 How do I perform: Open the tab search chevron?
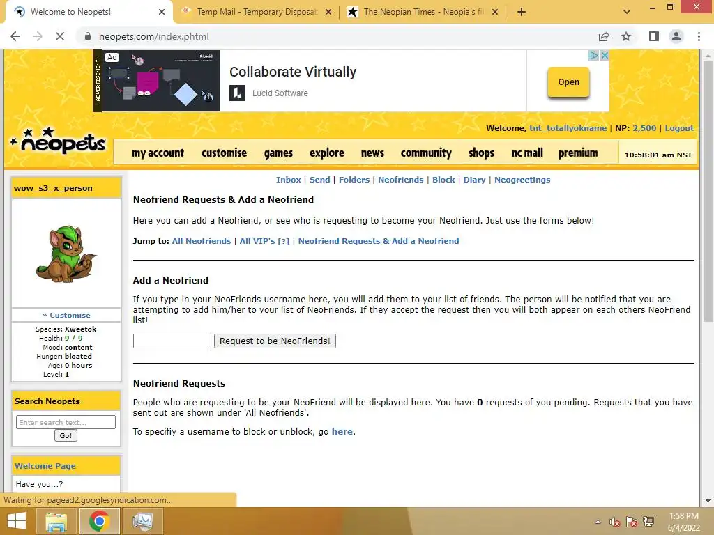(x=627, y=12)
